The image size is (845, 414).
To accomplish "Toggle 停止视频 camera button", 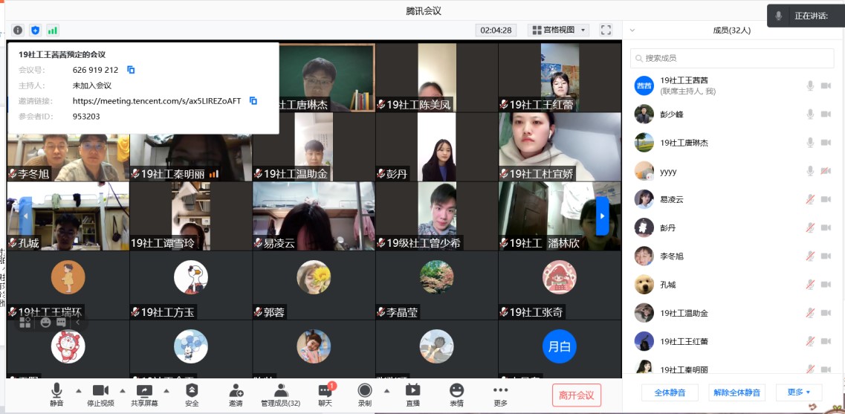I will tap(100, 394).
